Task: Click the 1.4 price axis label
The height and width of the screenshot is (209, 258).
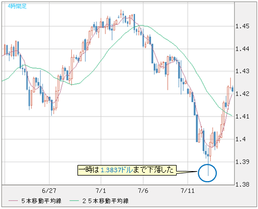Action: click(x=241, y=139)
